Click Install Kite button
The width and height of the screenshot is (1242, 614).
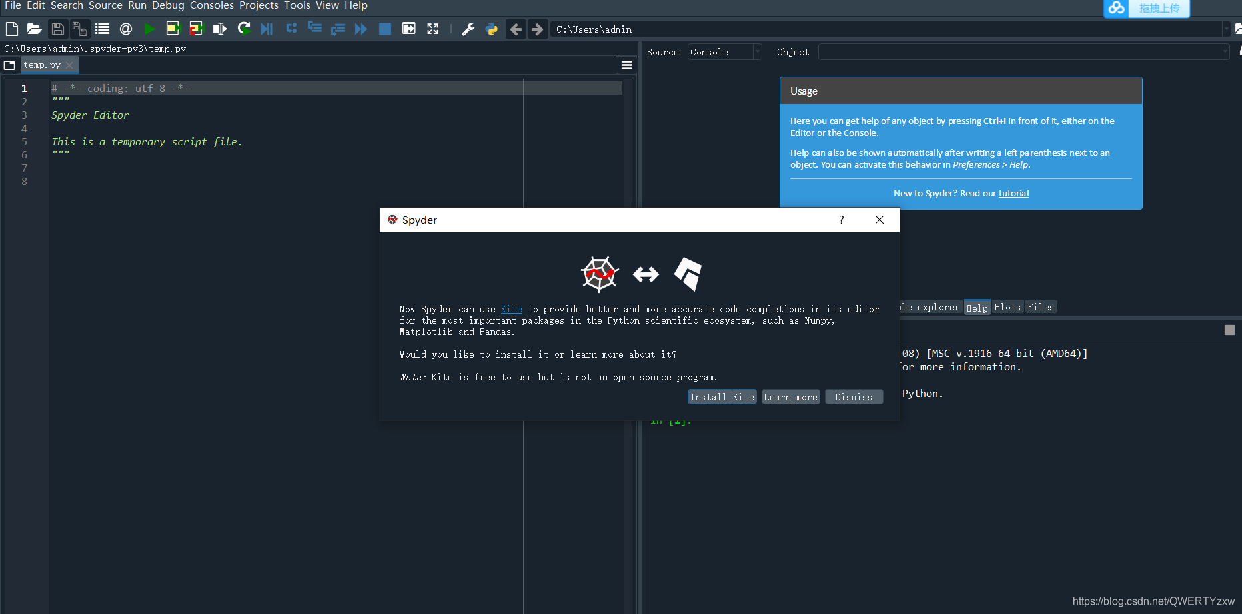coord(722,397)
